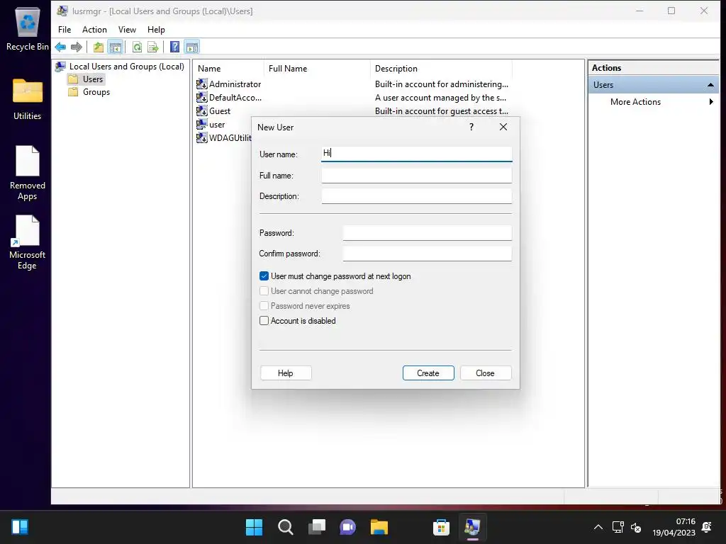726x544 pixels.
Task: Open the Action menu
Action: pyautogui.click(x=94, y=30)
